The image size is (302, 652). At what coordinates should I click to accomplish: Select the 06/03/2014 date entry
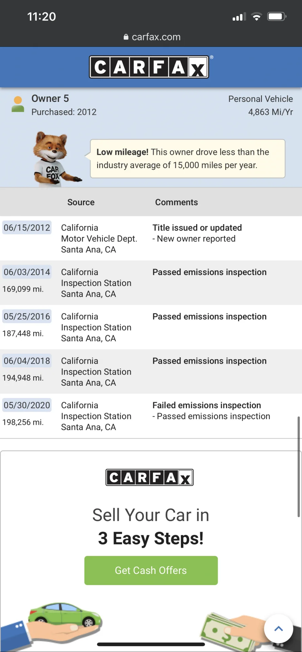point(27,272)
